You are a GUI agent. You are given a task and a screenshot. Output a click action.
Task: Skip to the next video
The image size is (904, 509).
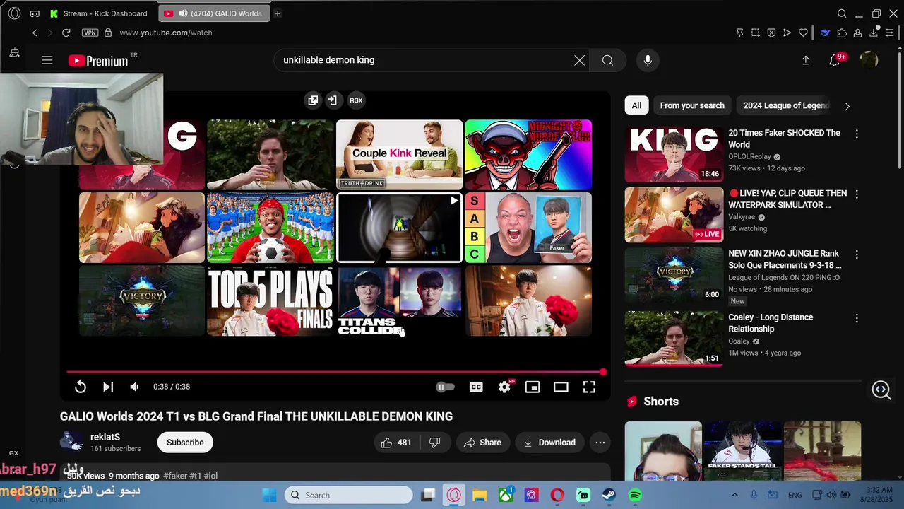(x=108, y=387)
